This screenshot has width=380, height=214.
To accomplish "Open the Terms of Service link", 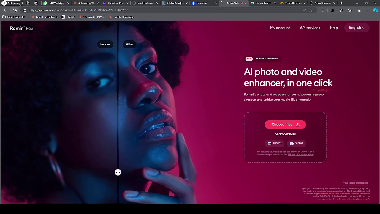I will [x=300, y=152].
